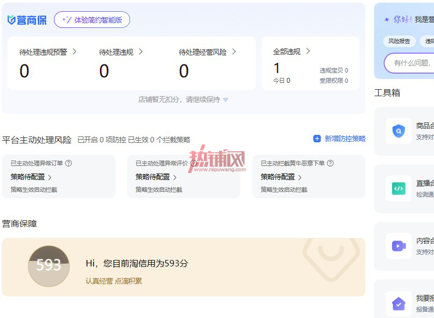Expand the 店铺暂无扣分 dropdown arrow

pos(226,100)
